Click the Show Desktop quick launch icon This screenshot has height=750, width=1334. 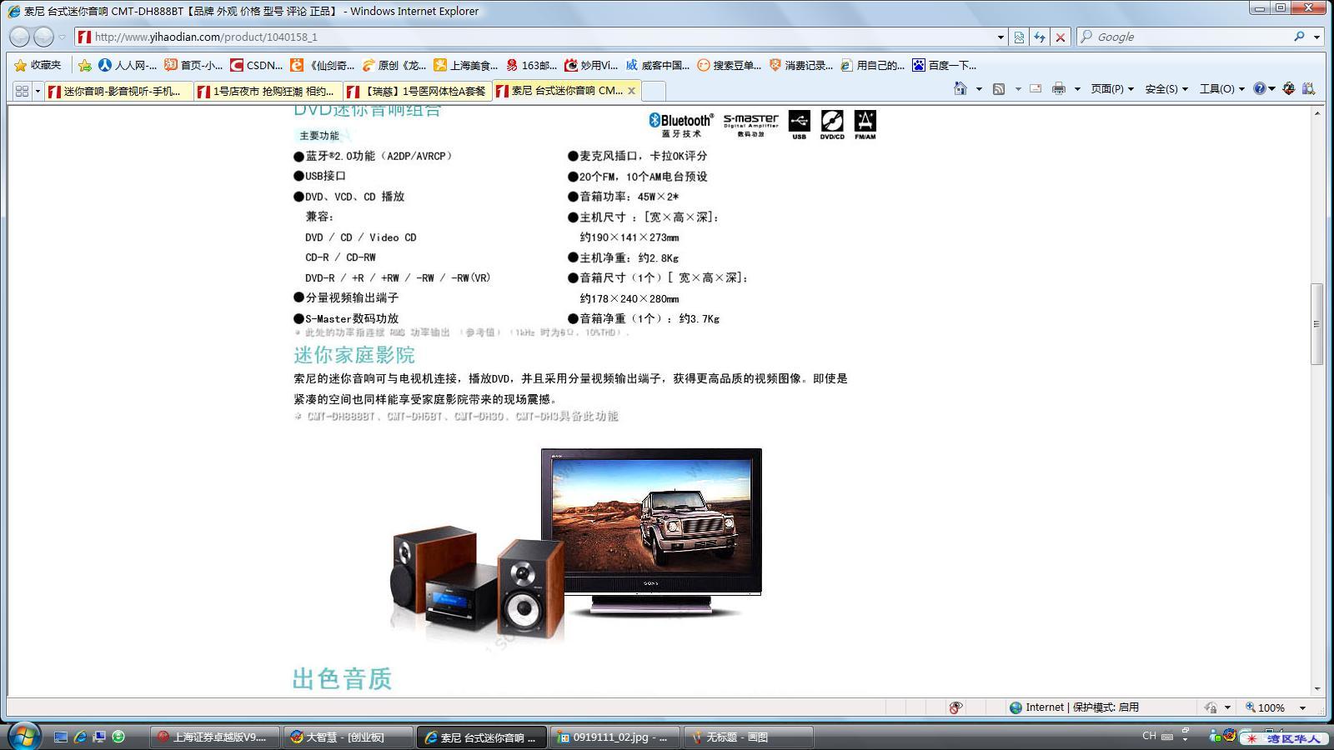pyautogui.click(x=60, y=737)
